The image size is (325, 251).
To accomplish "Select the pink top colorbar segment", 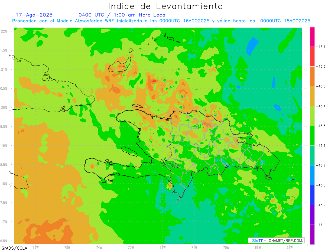I will (312, 37).
